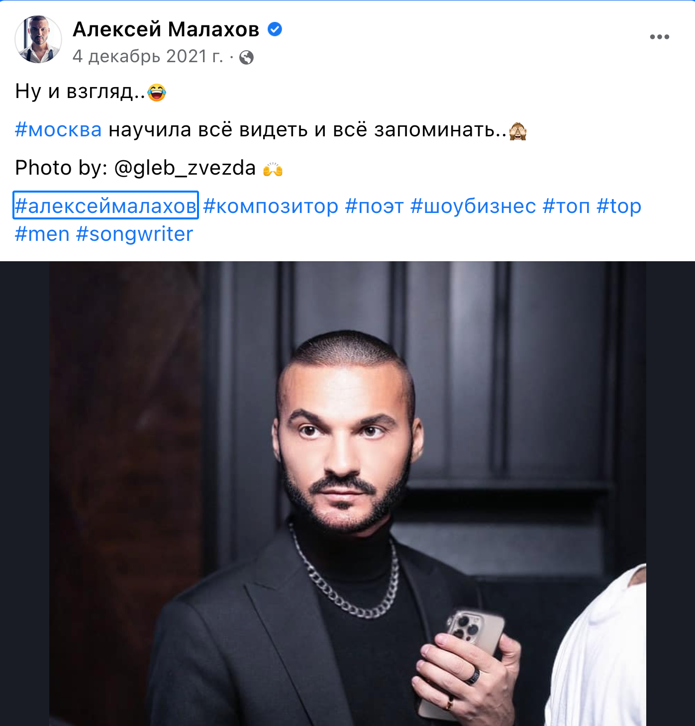Open Алексей Малахов profile name link
Screen dimensions: 695x726
[x=166, y=29]
